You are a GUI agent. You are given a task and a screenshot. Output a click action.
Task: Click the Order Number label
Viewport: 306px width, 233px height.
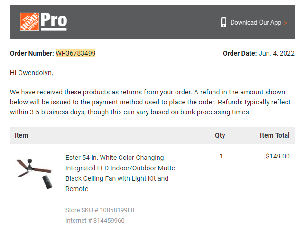click(32, 53)
